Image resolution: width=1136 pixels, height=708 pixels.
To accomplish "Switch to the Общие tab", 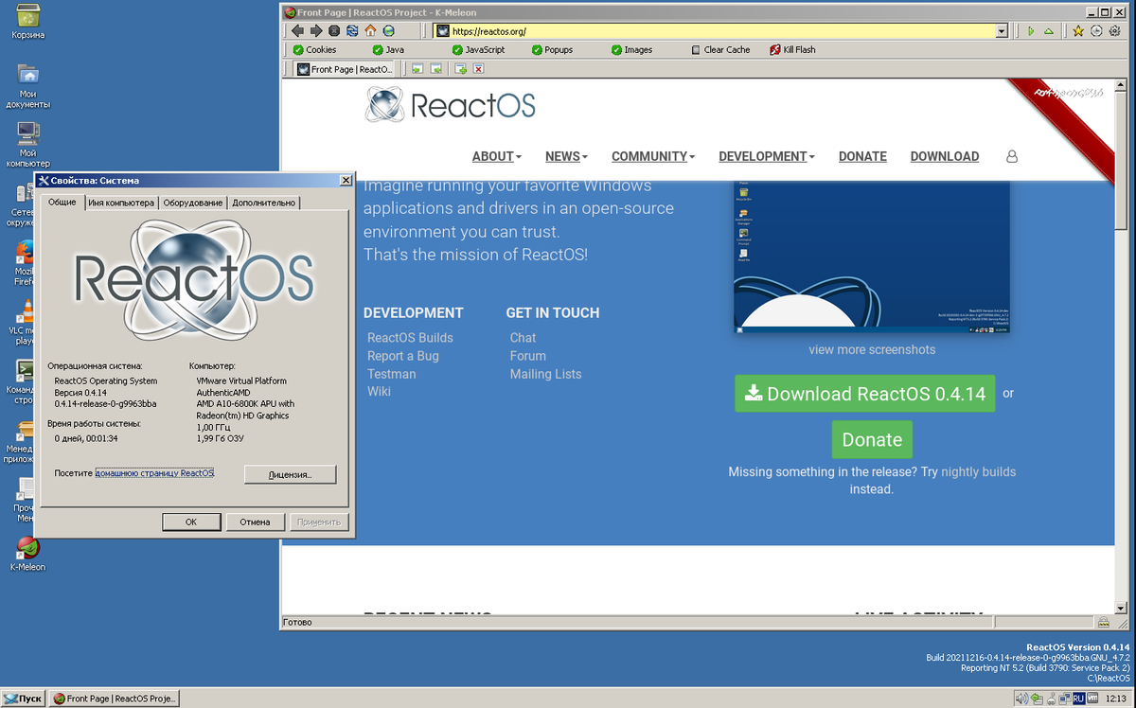I will (x=62, y=203).
